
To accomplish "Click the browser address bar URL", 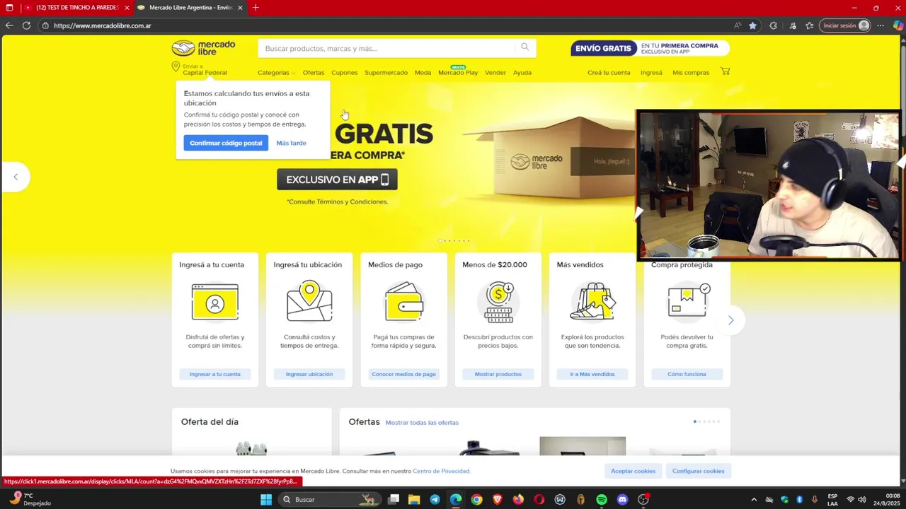I will click(x=103, y=25).
